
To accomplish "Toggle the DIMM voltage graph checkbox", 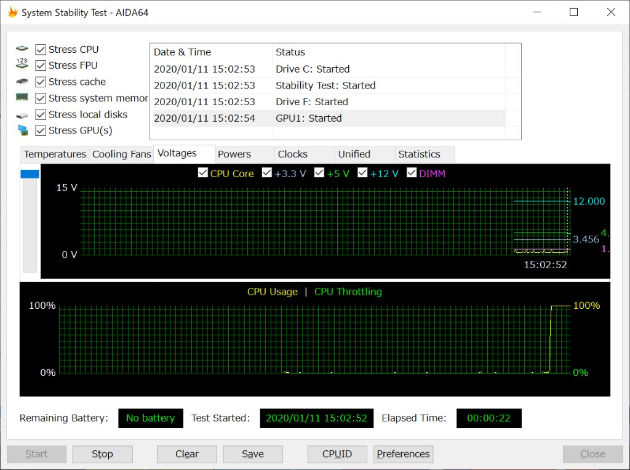I will [x=412, y=173].
